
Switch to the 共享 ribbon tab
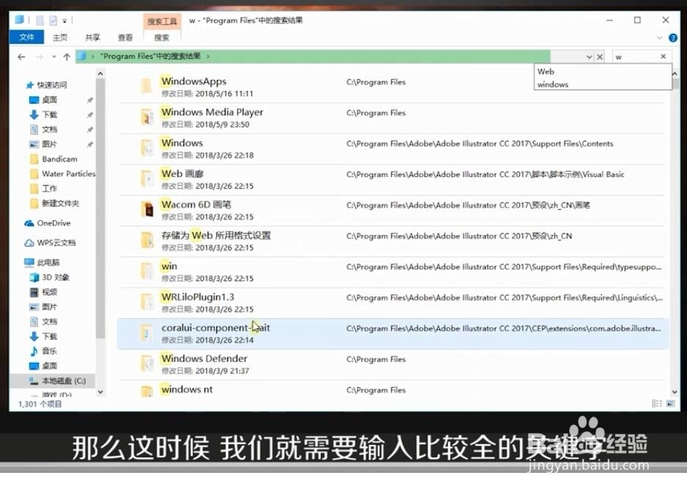coord(92,37)
